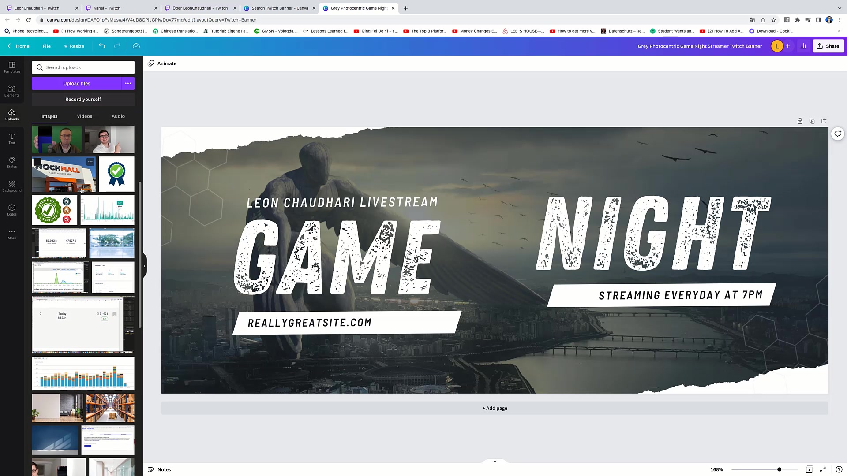Switch to the Videos uploads tab
Viewport: 847px width, 476px height.
(x=84, y=116)
